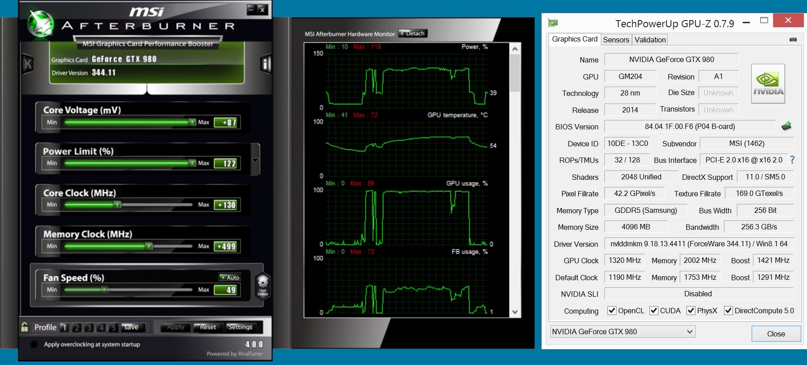Click the Core Clock +130 value field
This screenshot has height=365, width=807.
[x=226, y=205]
